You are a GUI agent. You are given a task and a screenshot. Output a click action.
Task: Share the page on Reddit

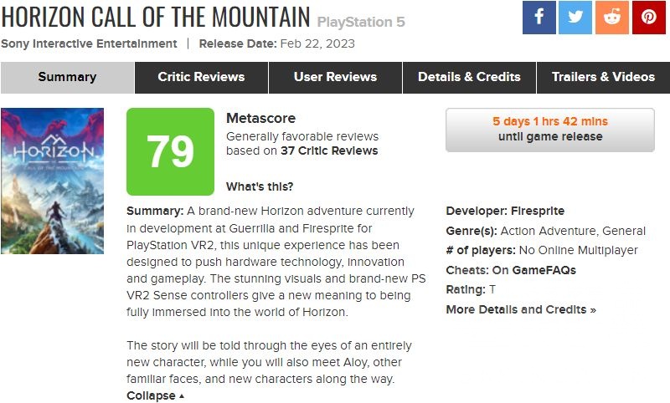point(612,18)
